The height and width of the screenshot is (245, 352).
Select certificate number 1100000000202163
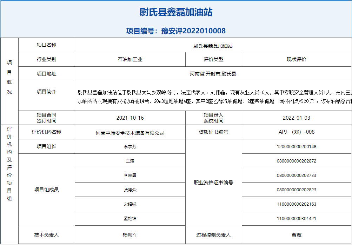297,204
